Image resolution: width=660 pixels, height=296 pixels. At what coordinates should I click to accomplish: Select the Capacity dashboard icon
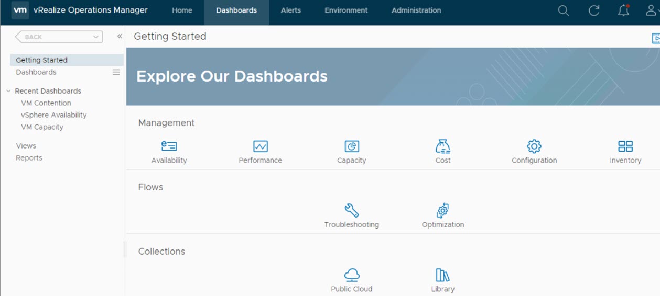click(x=351, y=146)
